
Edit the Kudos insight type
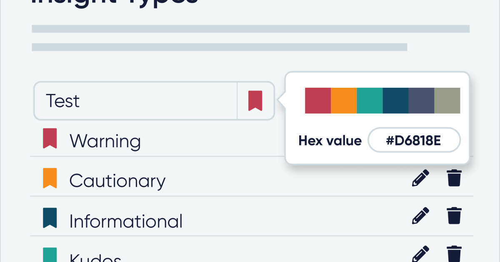coord(420,254)
